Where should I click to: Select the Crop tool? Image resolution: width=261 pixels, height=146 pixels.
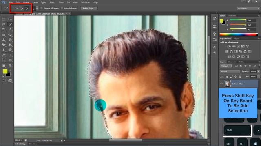tap(4, 30)
